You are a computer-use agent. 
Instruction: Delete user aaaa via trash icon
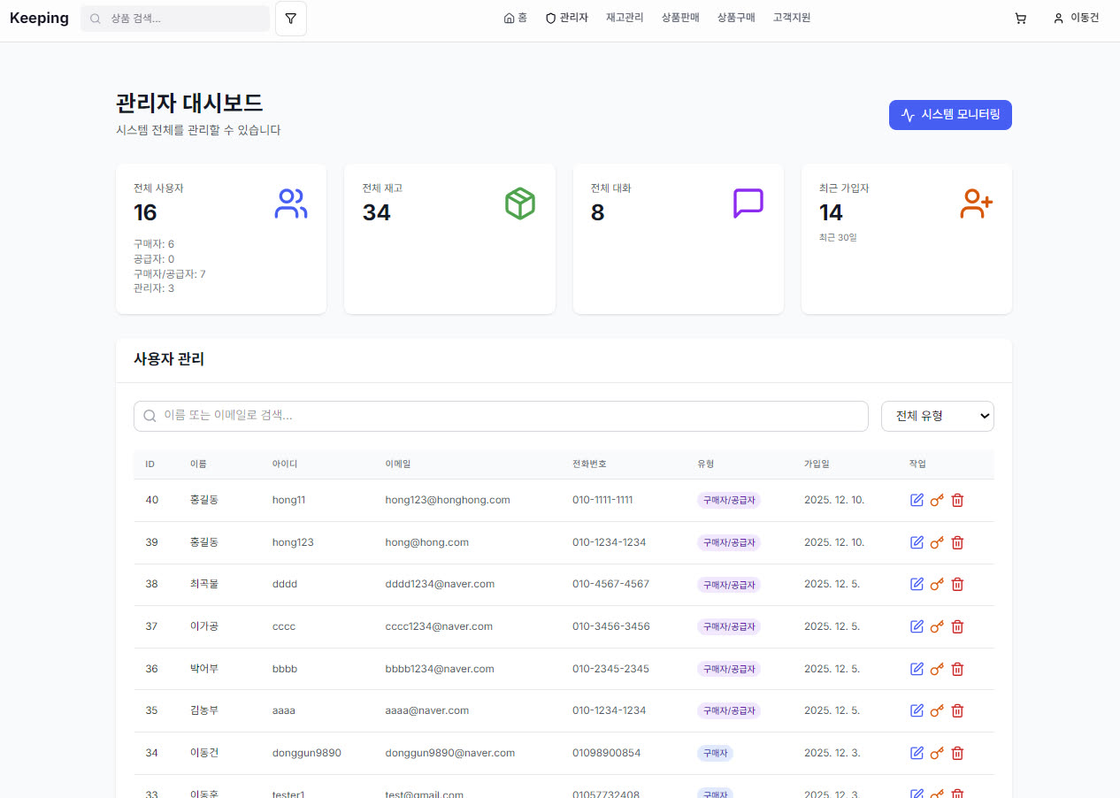click(x=957, y=710)
